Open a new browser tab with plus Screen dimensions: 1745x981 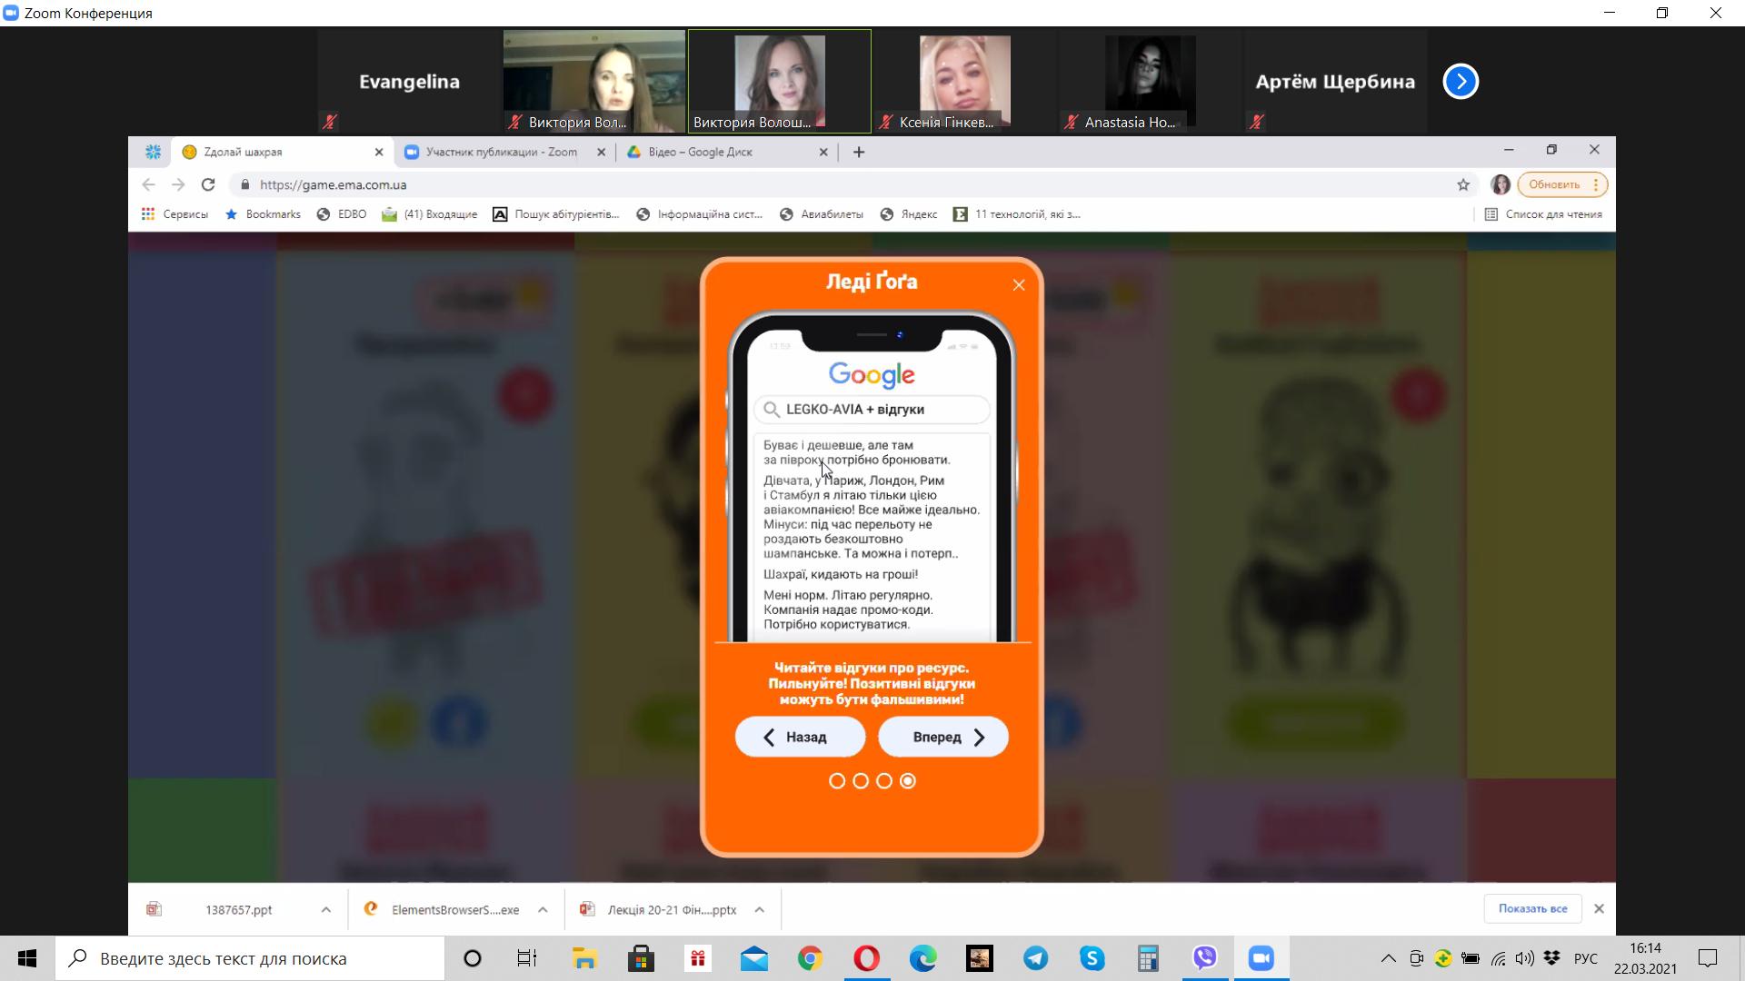point(859,152)
